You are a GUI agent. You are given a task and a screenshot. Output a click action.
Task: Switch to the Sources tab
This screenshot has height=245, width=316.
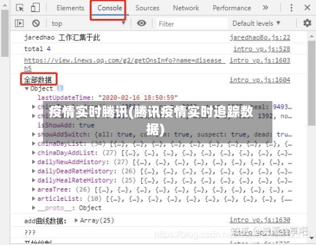pyautogui.click(x=147, y=8)
